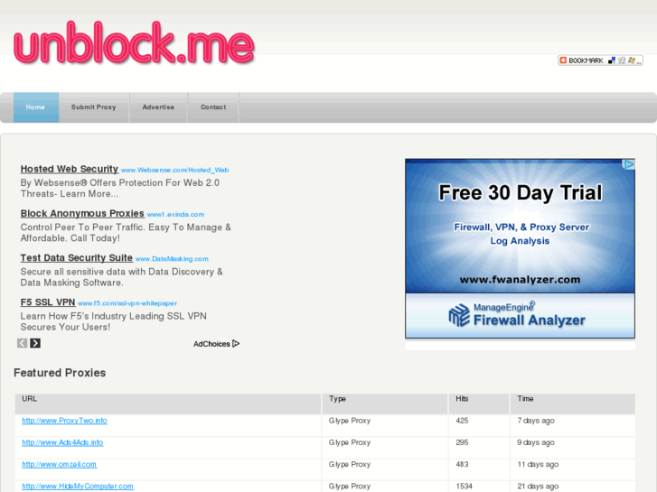This screenshot has width=657, height=492.
Task: Select the 295 hits cell
Action: tap(479, 447)
